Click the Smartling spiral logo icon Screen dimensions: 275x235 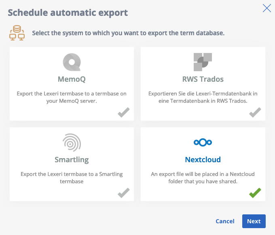(72, 143)
